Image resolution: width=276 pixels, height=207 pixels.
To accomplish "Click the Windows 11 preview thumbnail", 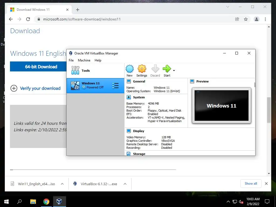I will coord(222,105).
